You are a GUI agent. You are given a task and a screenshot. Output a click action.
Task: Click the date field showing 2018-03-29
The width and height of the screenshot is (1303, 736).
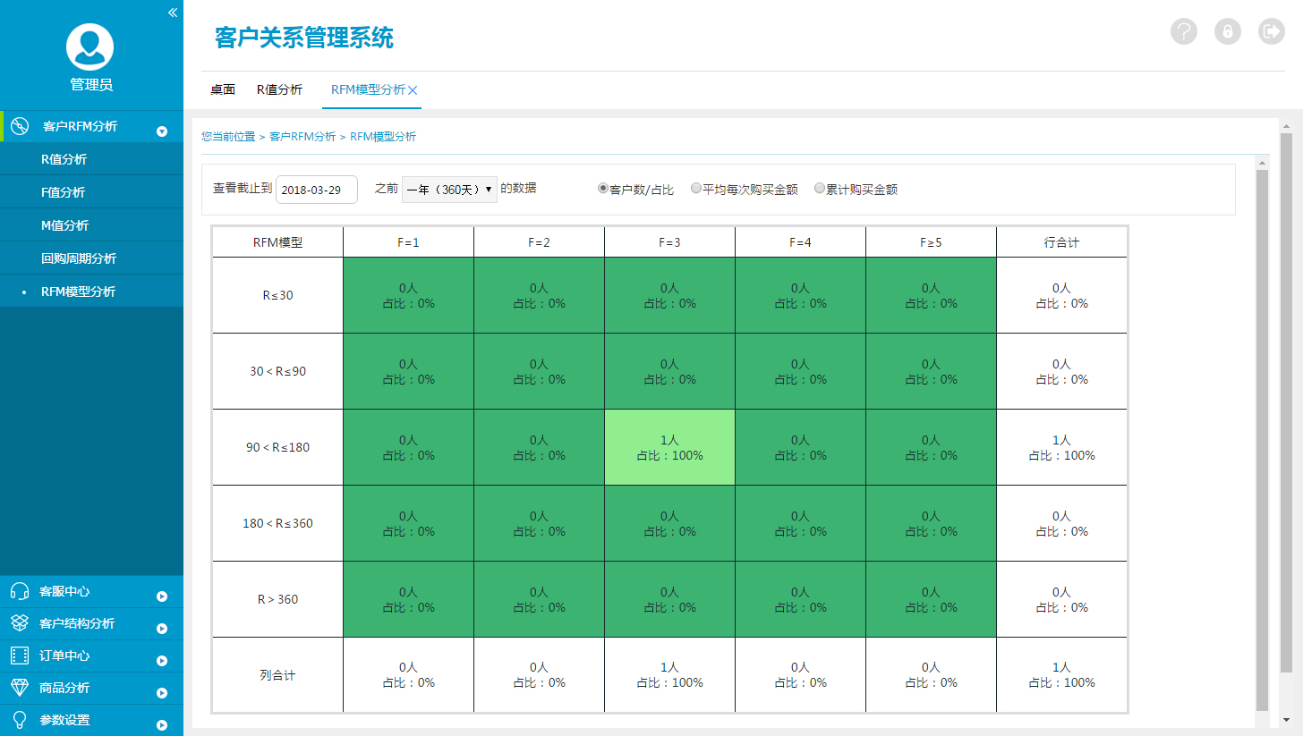(317, 190)
